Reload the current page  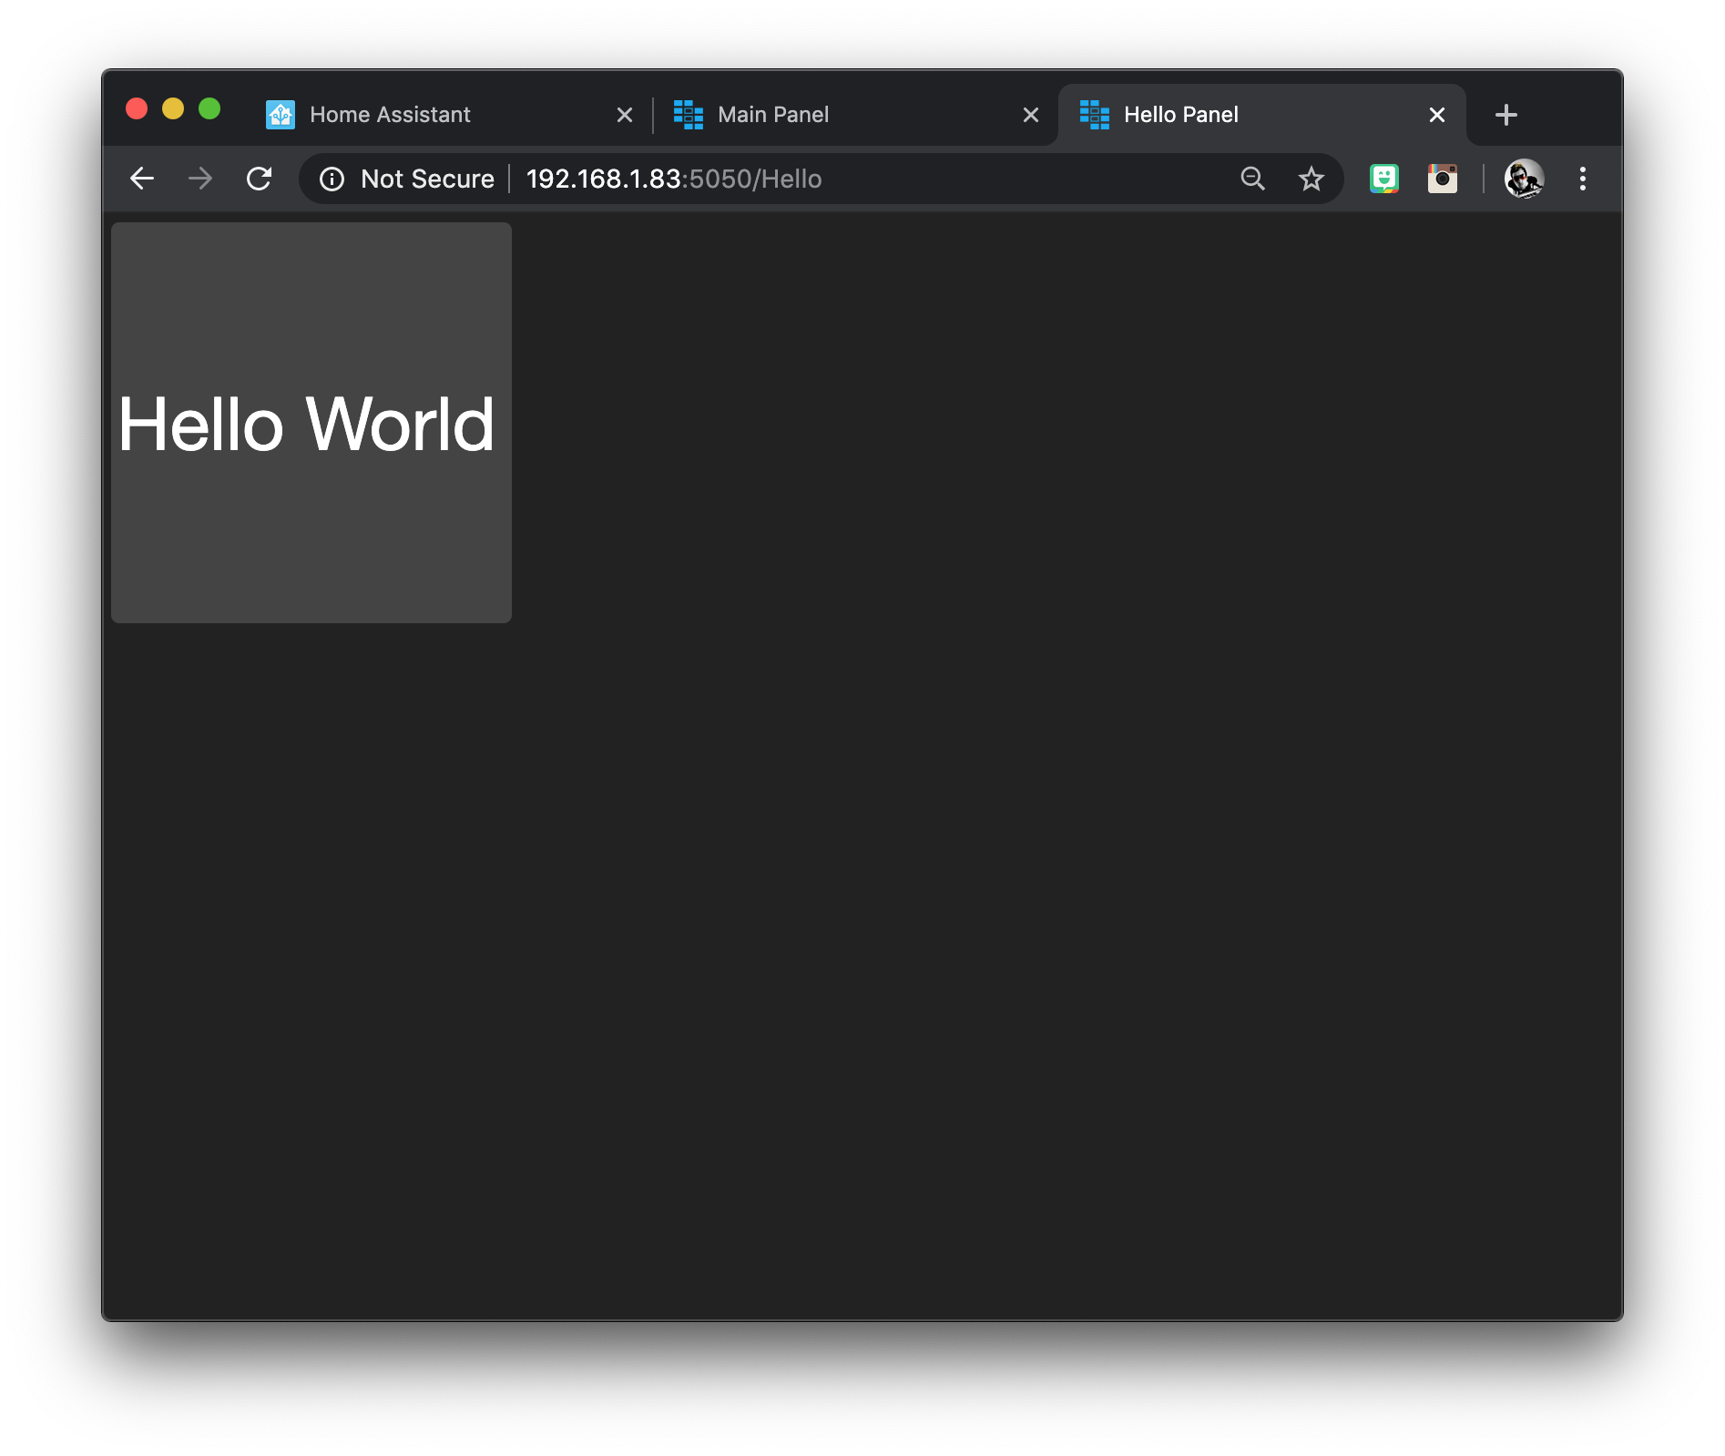(260, 179)
